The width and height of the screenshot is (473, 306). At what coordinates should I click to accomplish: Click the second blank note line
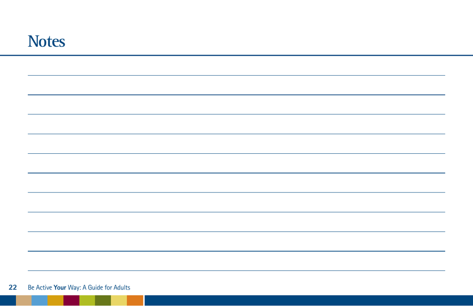[x=236, y=95]
